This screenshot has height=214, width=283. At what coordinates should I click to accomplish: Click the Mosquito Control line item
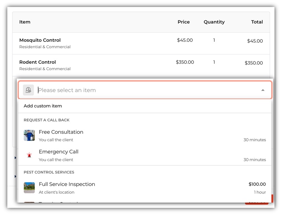click(40, 40)
